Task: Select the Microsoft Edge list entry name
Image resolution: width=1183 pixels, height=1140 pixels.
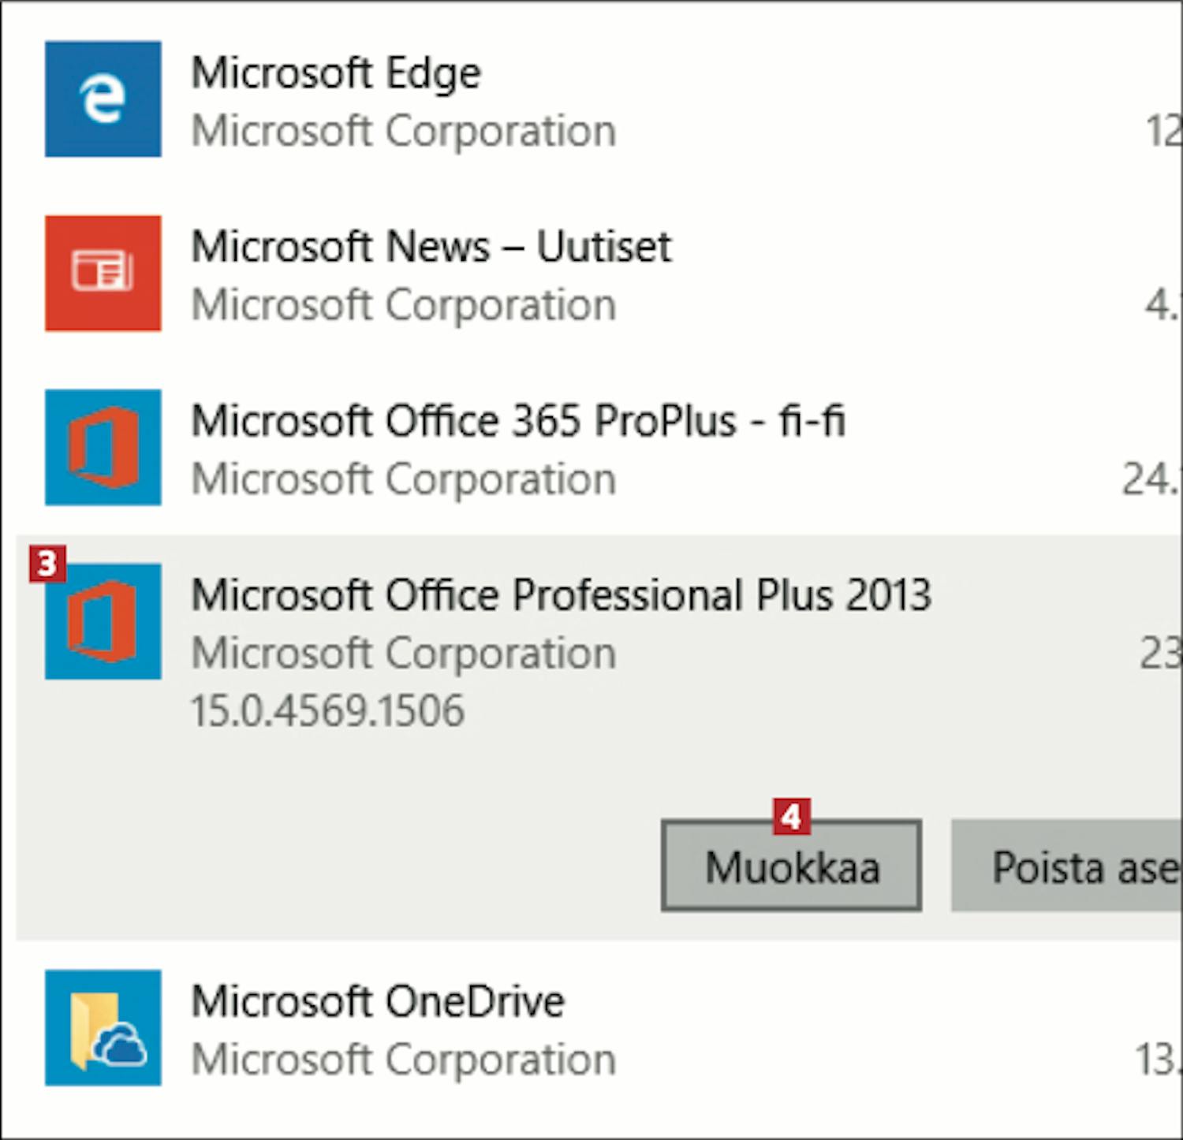Action: [x=336, y=74]
